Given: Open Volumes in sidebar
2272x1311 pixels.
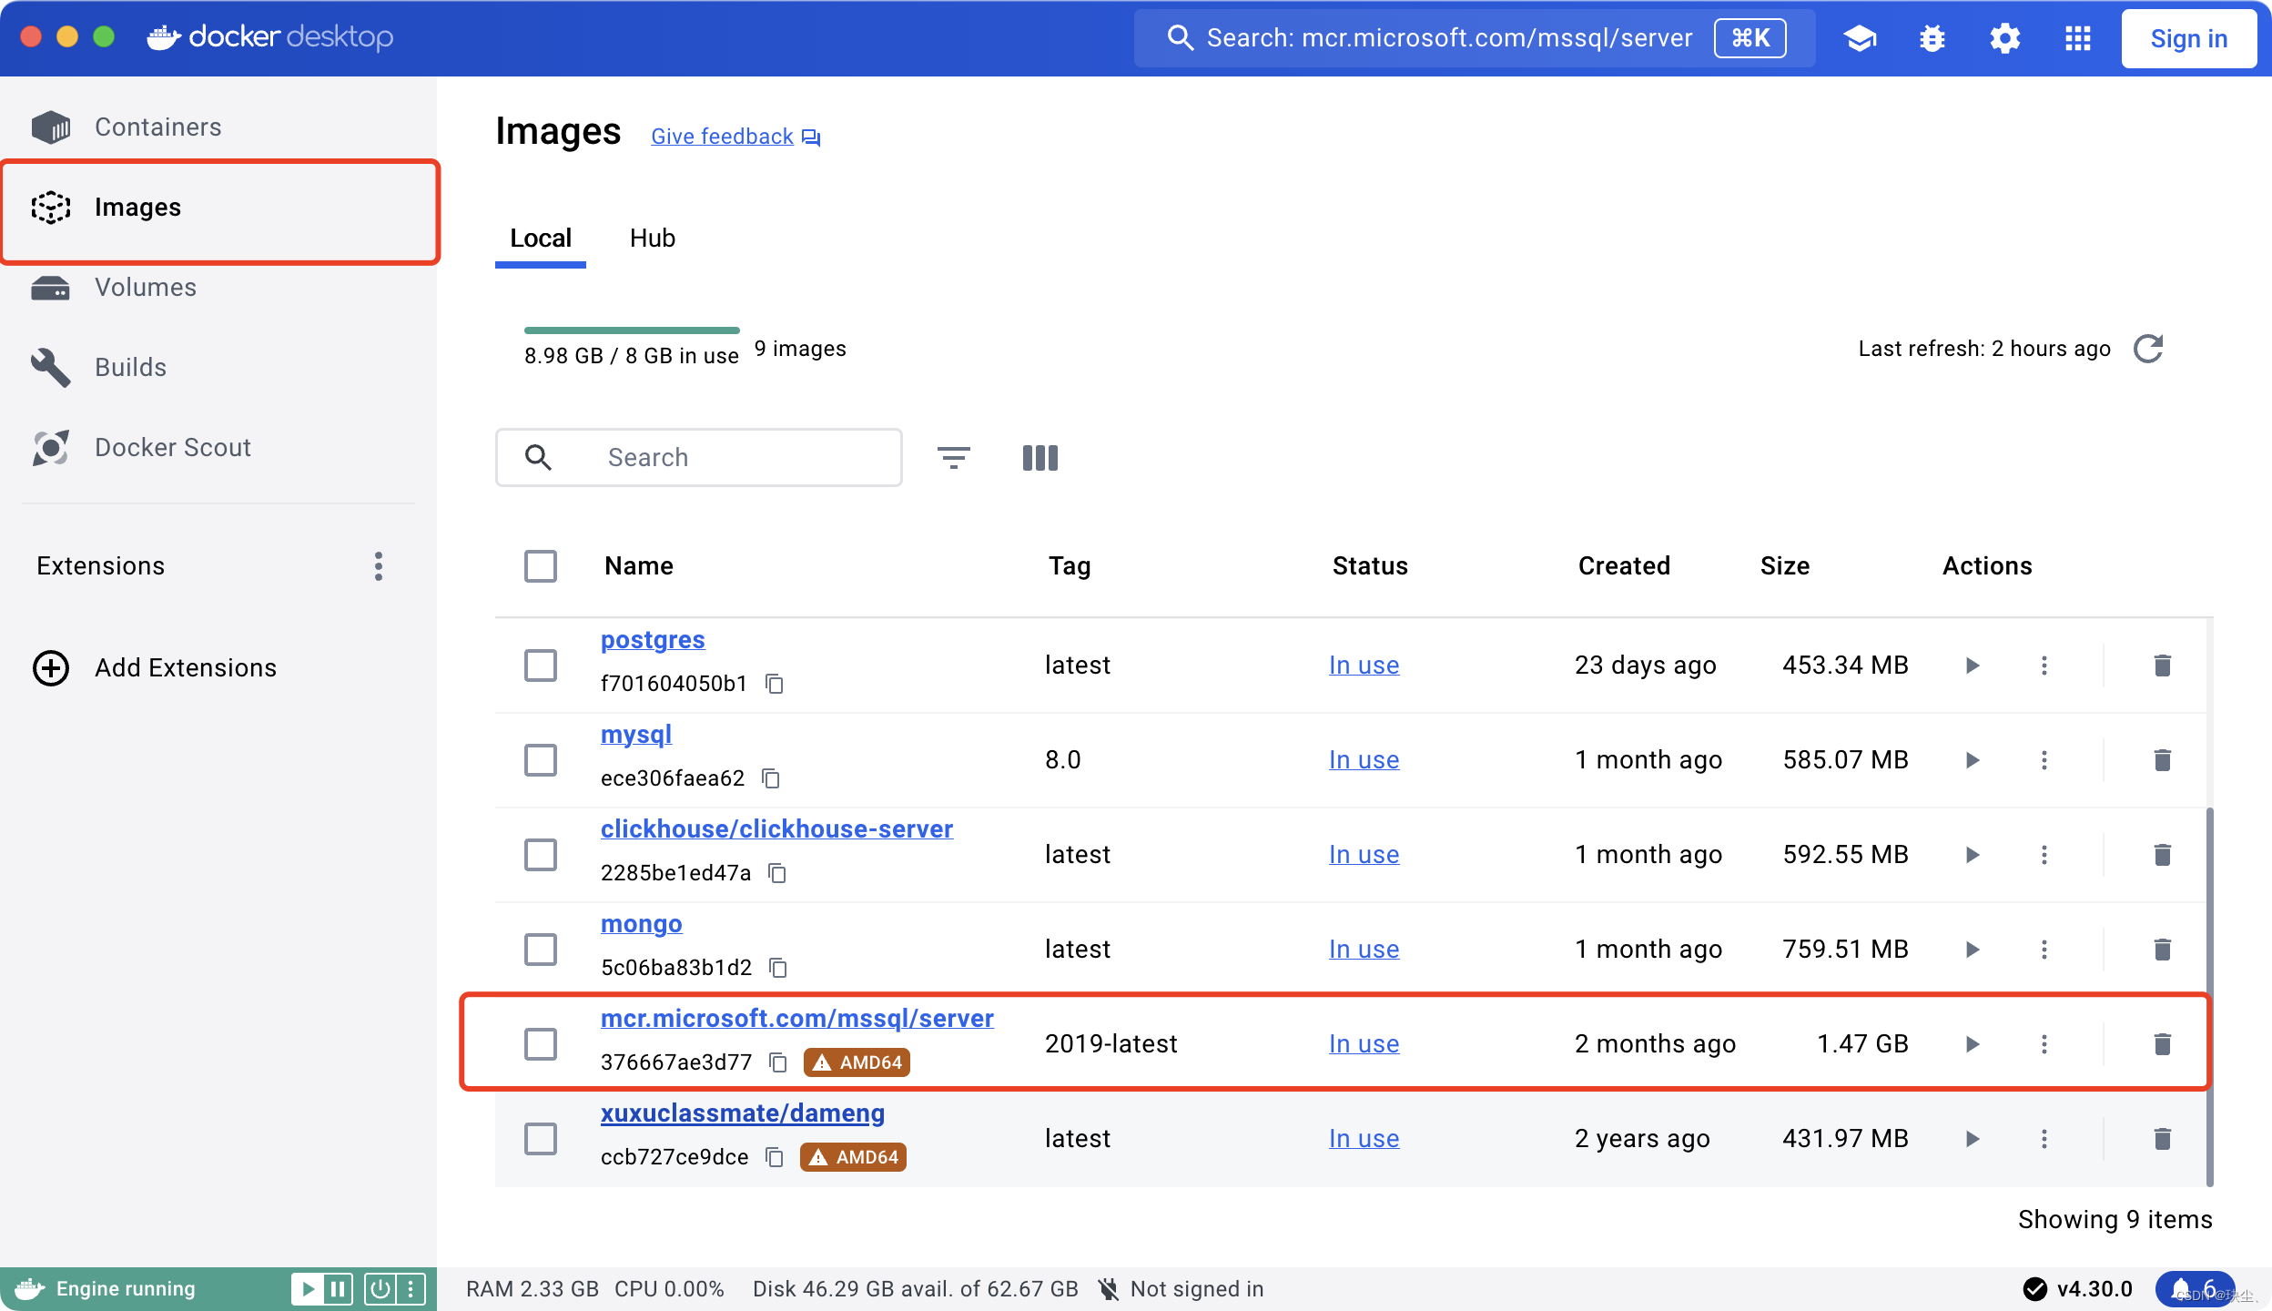Looking at the screenshot, I should click(x=218, y=287).
